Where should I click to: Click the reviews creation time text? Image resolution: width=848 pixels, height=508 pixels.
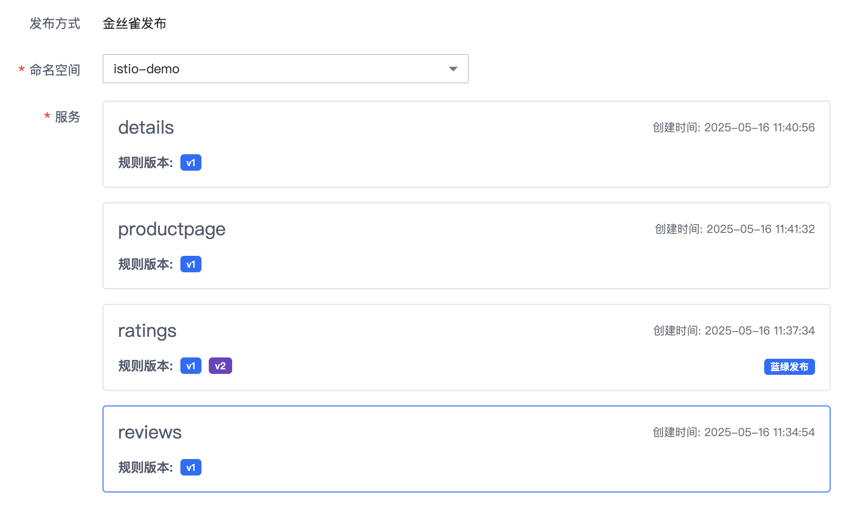coord(734,432)
